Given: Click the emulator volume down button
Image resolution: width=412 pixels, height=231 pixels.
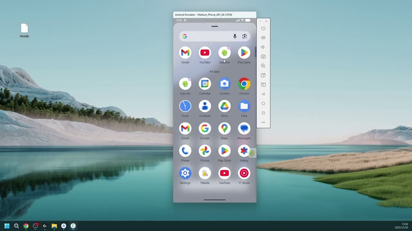Looking at the screenshot, I should tap(263, 47).
